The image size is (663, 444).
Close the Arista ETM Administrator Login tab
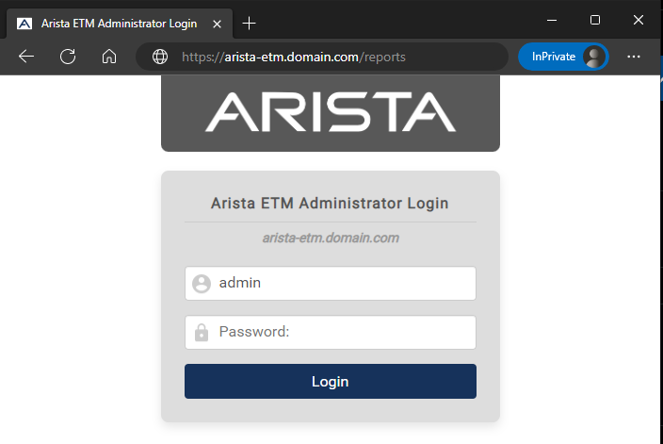point(217,25)
